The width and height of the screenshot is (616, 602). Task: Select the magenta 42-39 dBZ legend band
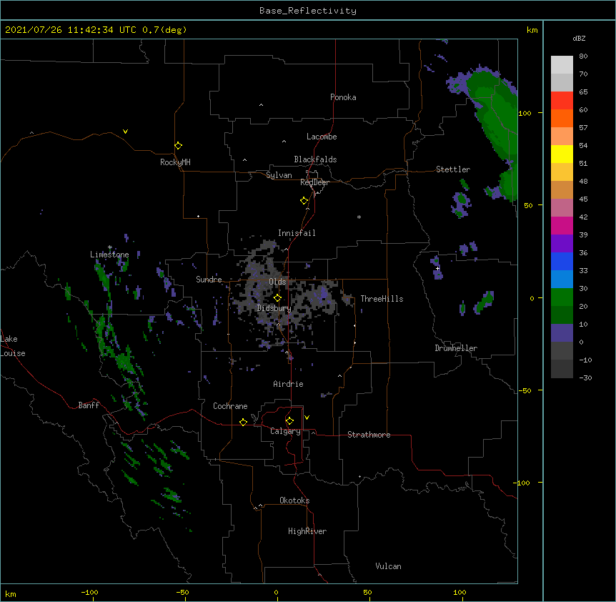click(562, 225)
